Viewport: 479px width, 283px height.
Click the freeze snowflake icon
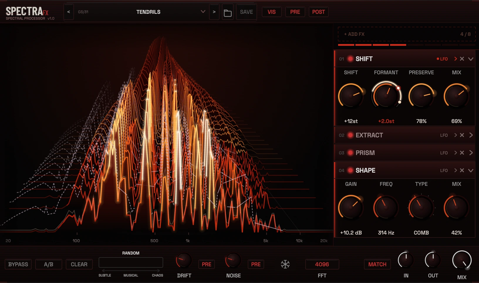(x=285, y=264)
